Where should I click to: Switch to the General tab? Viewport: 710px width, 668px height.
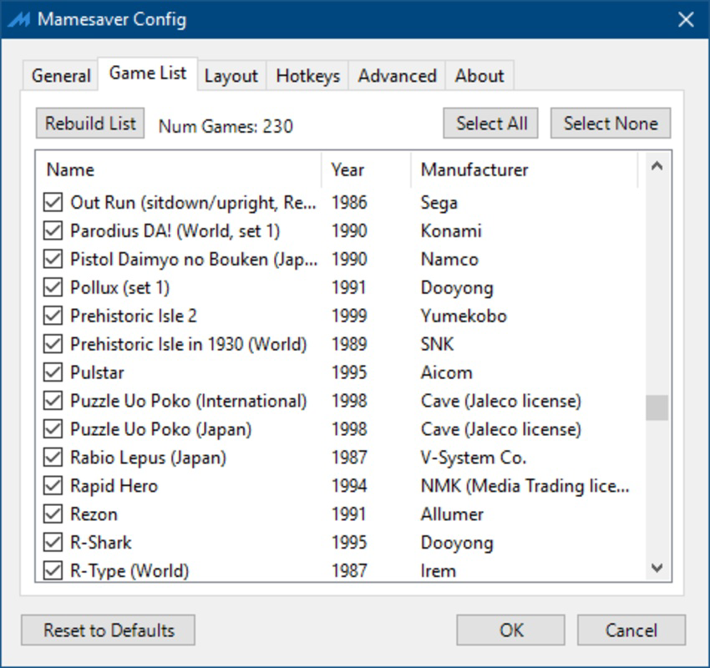tap(61, 76)
